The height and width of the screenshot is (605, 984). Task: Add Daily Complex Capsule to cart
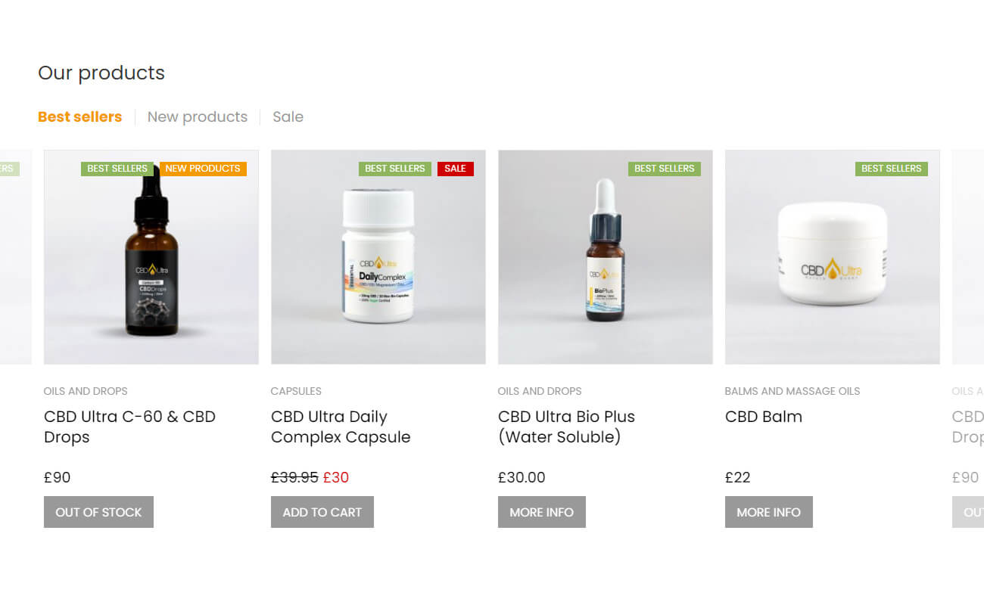click(x=322, y=512)
